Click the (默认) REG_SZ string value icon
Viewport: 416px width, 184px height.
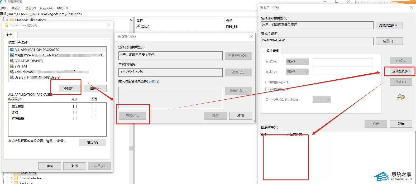[138, 26]
